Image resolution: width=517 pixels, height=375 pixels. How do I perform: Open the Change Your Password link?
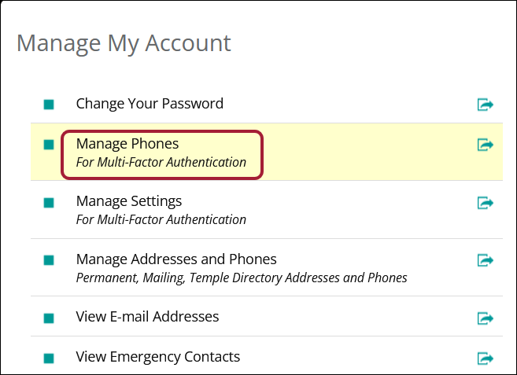(x=150, y=103)
